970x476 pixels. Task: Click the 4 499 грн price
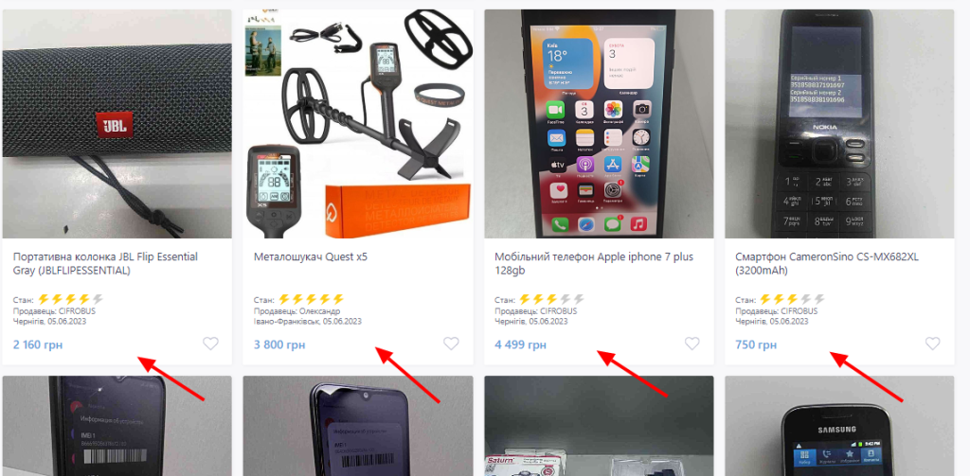point(520,344)
